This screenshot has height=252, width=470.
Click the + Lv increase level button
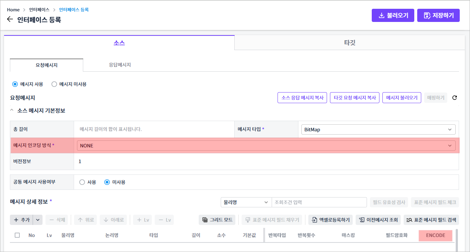point(143,220)
